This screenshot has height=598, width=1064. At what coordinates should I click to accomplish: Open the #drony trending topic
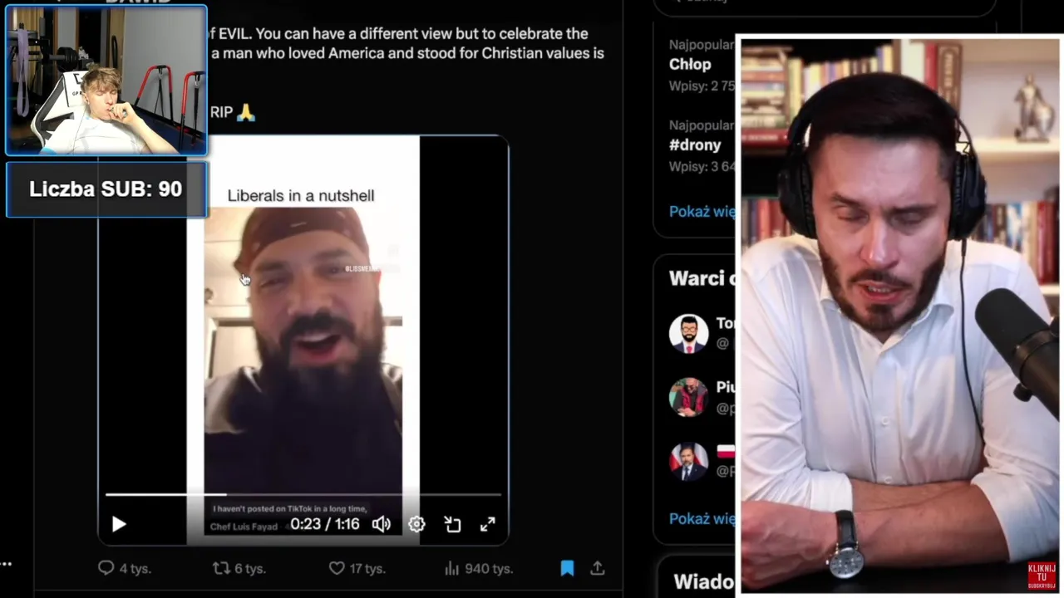coord(695,145)
